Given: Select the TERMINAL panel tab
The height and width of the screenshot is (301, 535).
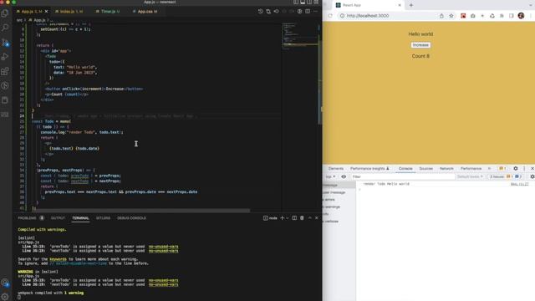Looking at the screenshot, I should click(80, 217).
